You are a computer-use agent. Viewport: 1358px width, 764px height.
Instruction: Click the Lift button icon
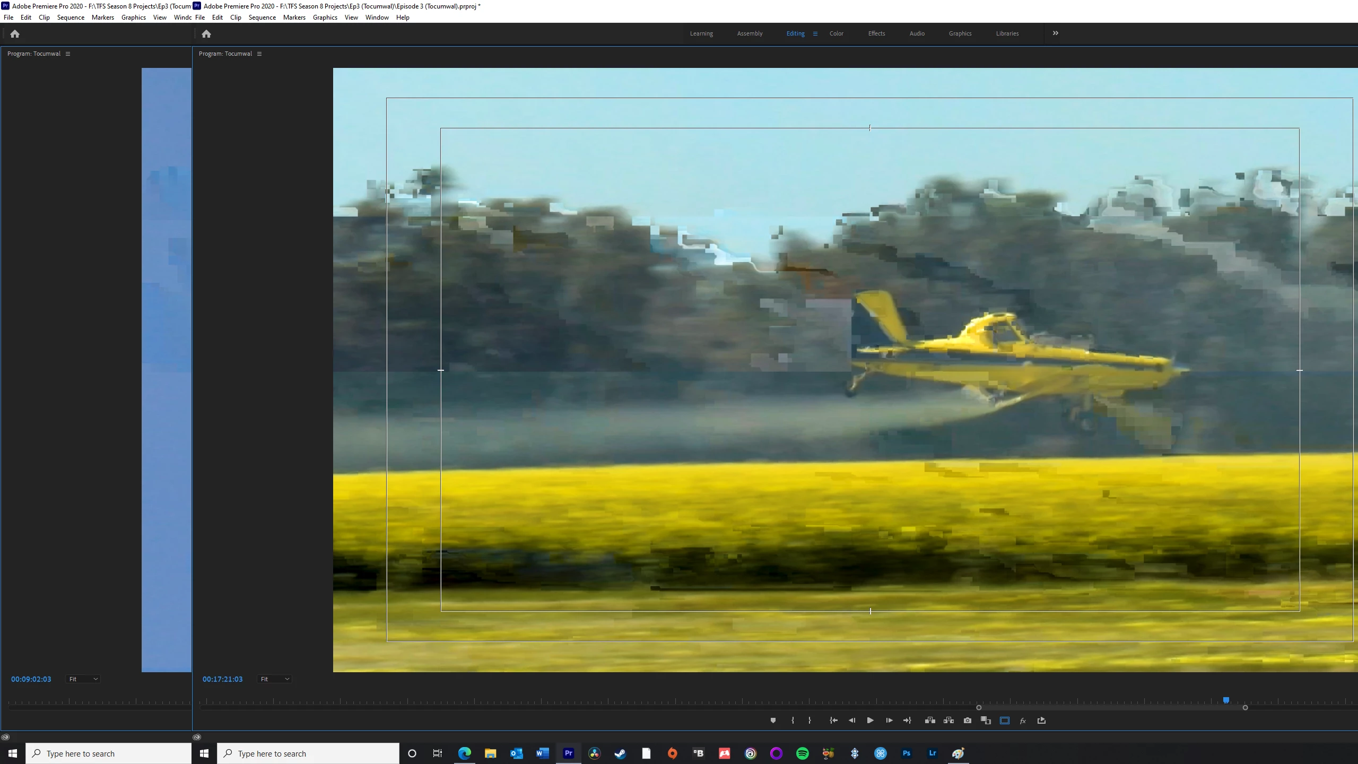point(930,720)
